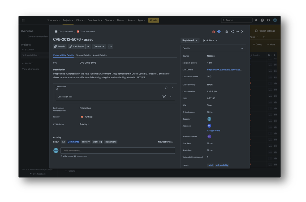Collapse the Details panel
This screenshot has height=202, width=306.
click(242, 48)
